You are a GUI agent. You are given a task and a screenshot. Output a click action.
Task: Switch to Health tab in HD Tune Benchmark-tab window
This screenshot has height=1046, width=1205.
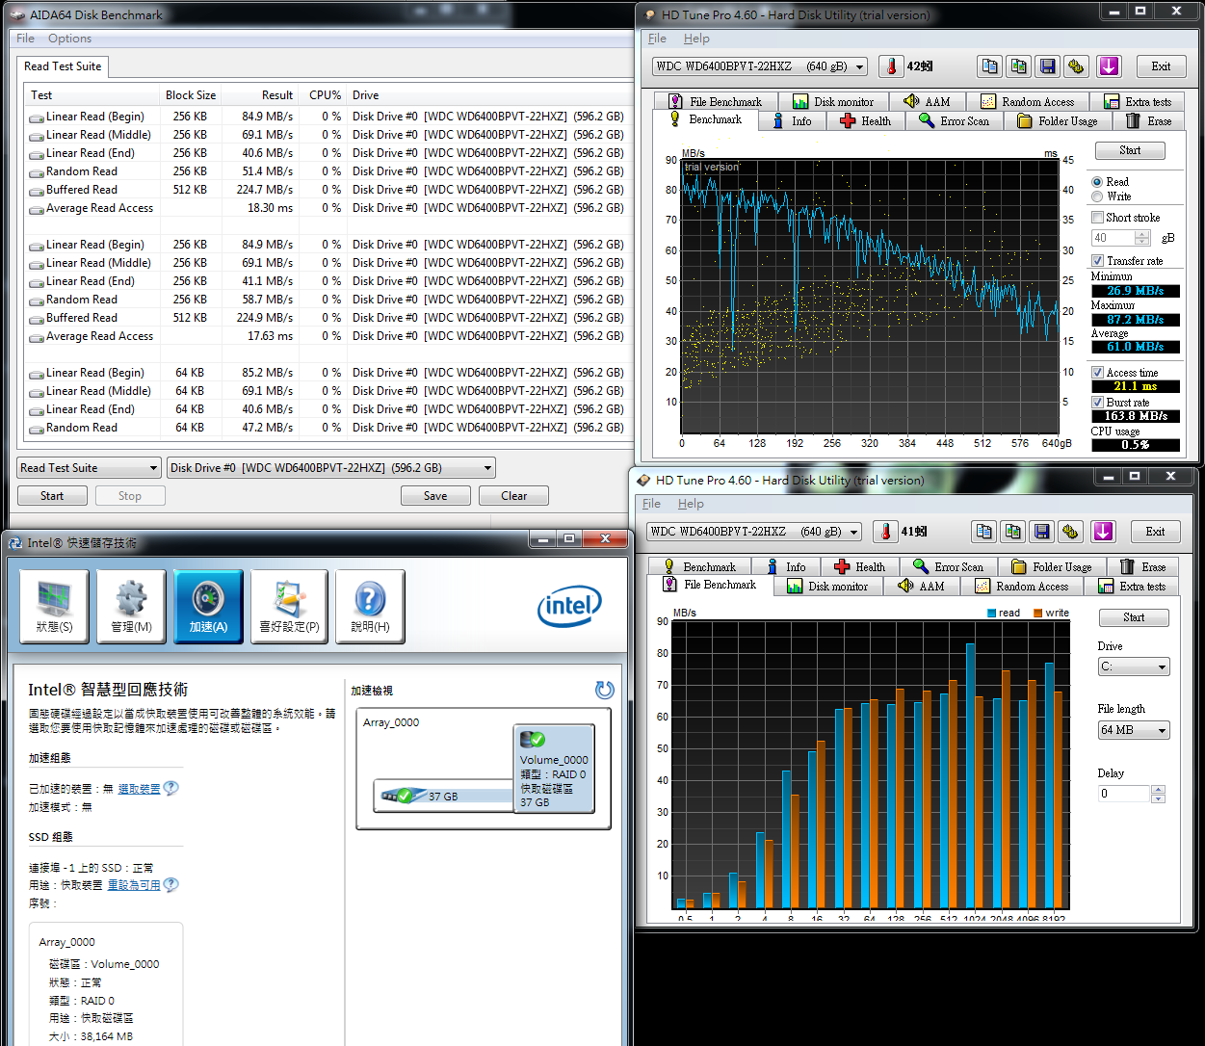coord(866,121)
